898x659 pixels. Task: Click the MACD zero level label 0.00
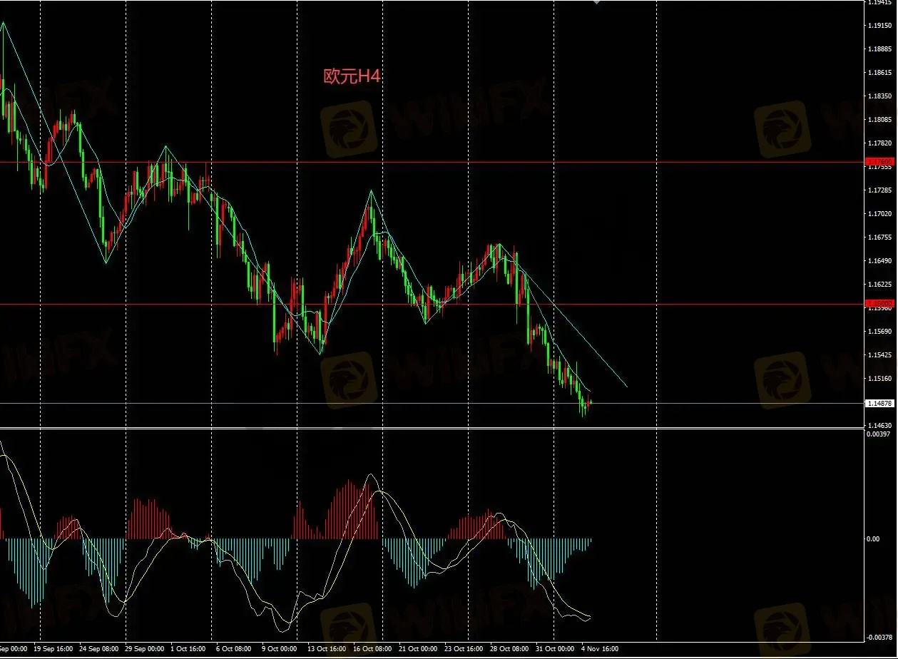point(873,539)
